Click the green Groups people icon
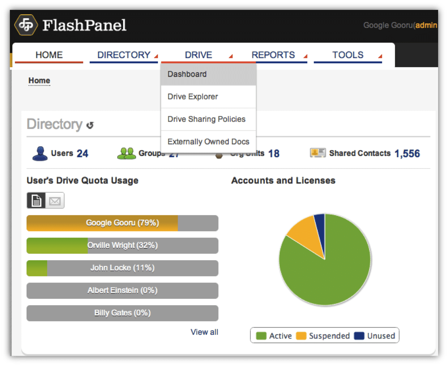 click(x=126, y=153)
